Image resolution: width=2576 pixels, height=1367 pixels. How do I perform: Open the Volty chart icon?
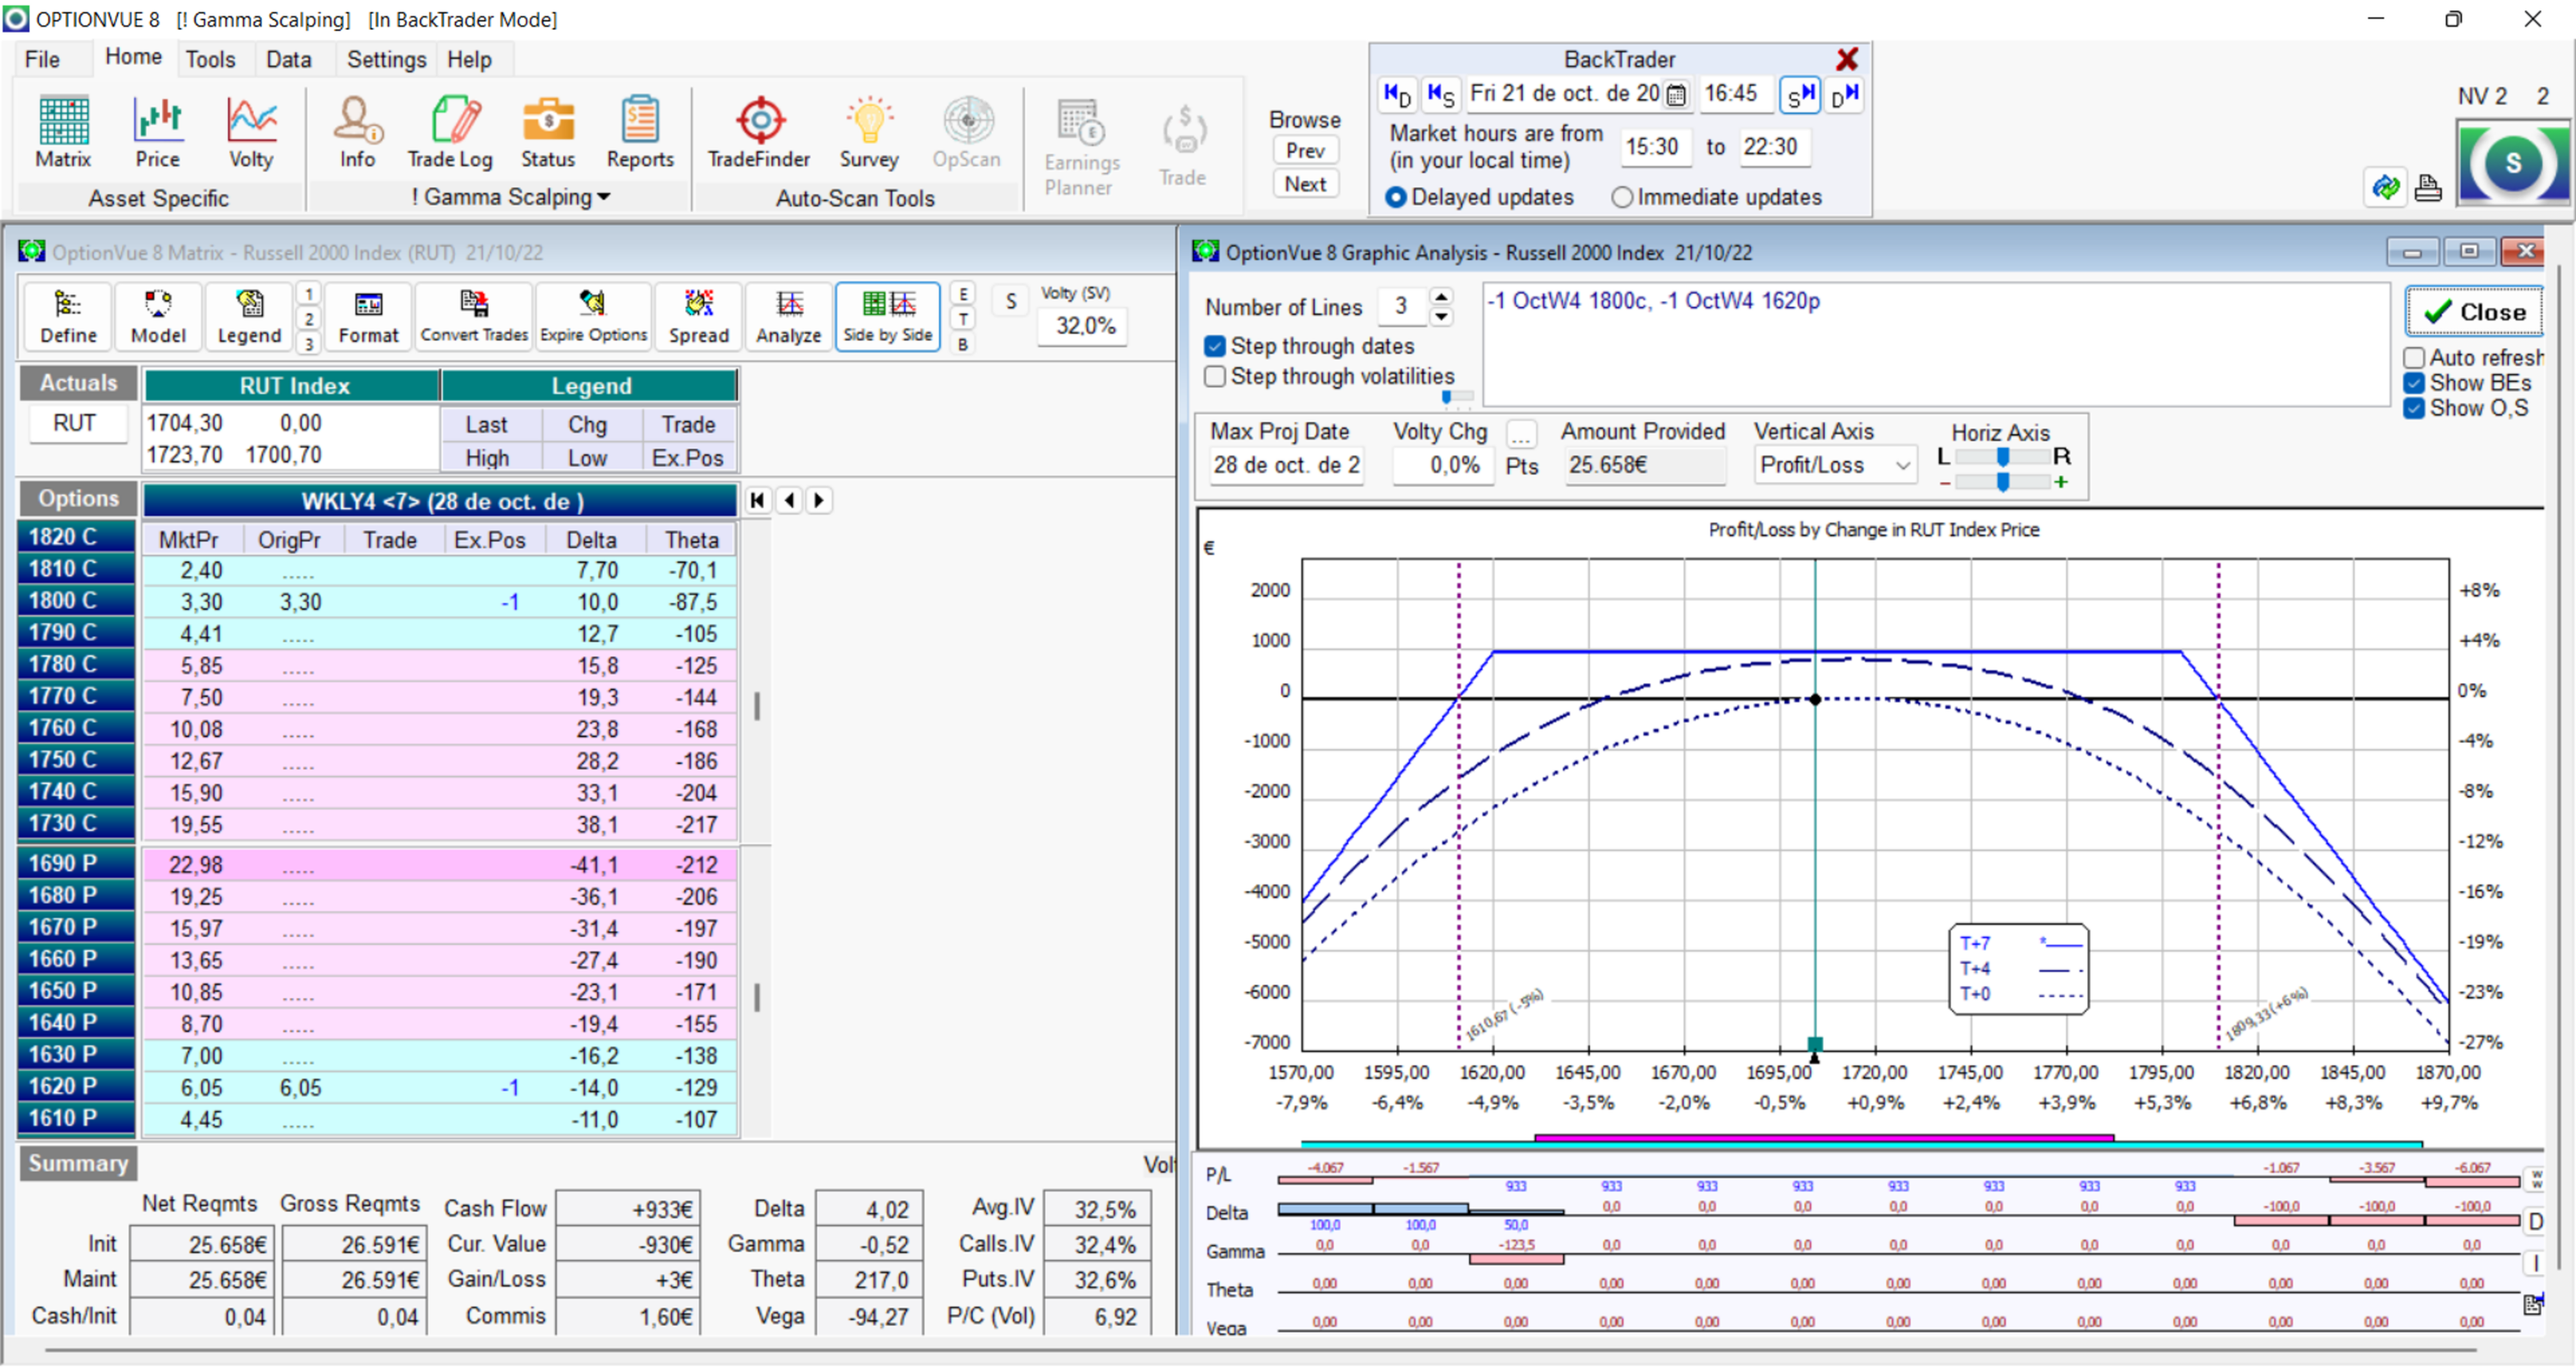pos(251,133)
